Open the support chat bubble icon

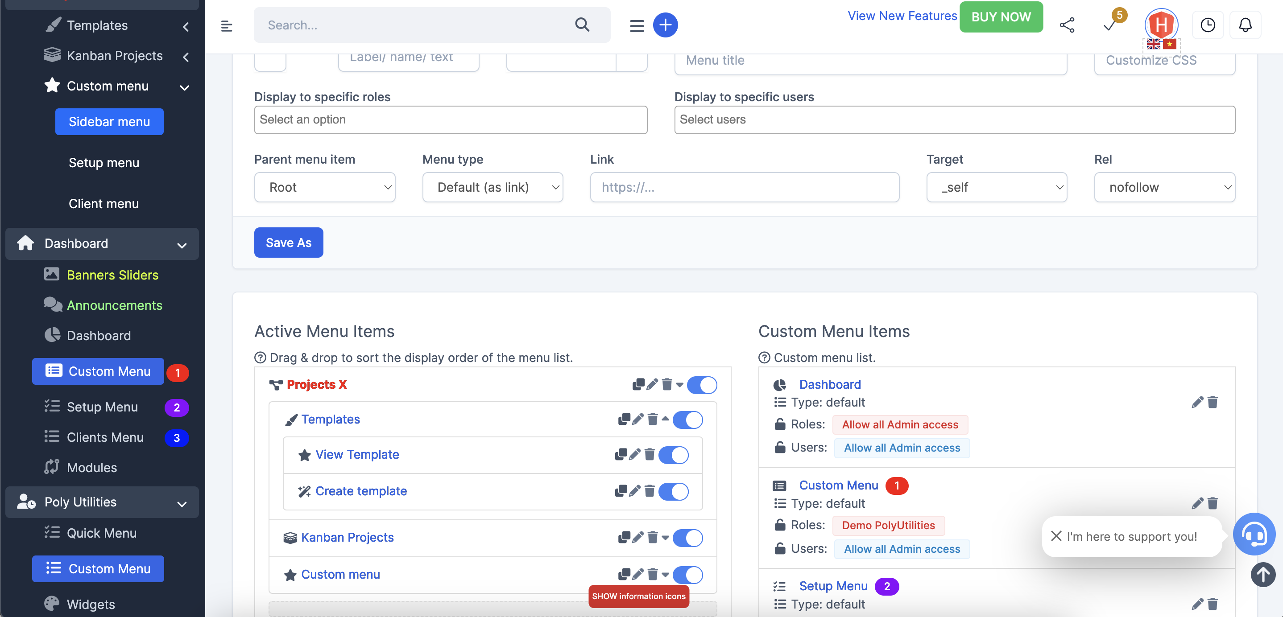point(1254,535)
